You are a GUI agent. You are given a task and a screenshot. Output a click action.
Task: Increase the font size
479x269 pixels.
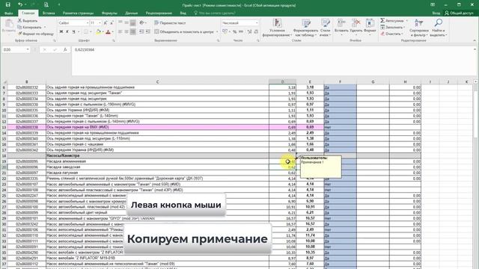(106, 23)
